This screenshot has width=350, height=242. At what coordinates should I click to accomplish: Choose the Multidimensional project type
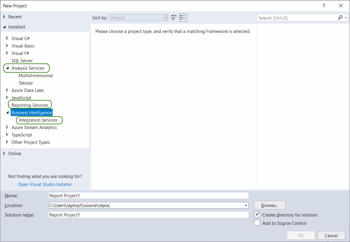36,76
